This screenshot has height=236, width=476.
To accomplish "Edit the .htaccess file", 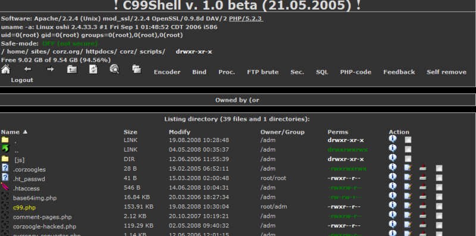I will click(x=408, y=187).
